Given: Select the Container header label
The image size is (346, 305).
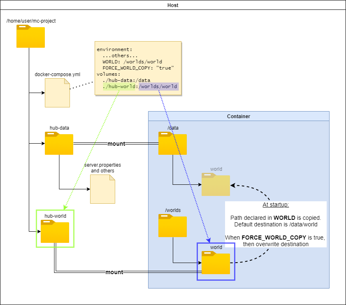Looking at the screenshot, I should click(239, 116).
